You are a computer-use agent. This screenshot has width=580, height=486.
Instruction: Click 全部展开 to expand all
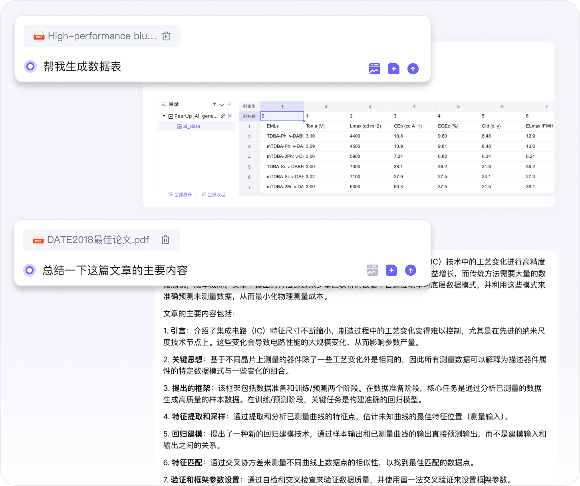pyautogui.click(x=180, y=195)
